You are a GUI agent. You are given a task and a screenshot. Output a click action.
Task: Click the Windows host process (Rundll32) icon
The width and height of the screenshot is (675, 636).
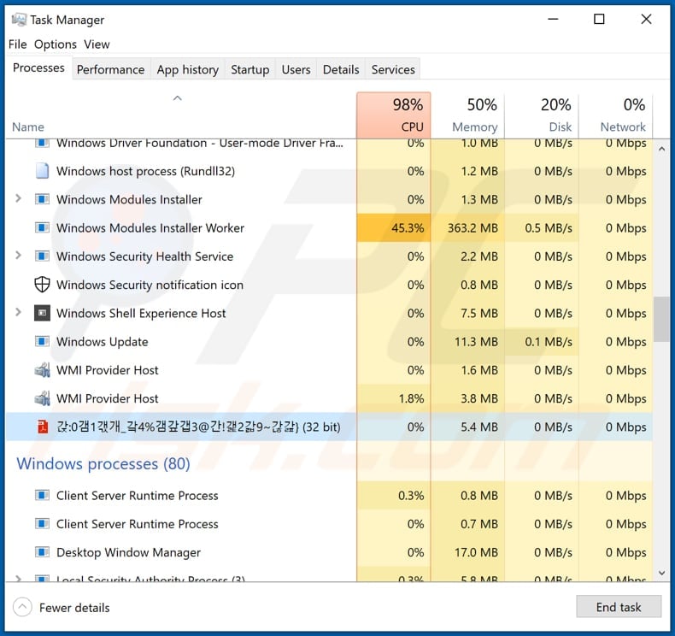[42, 171]
